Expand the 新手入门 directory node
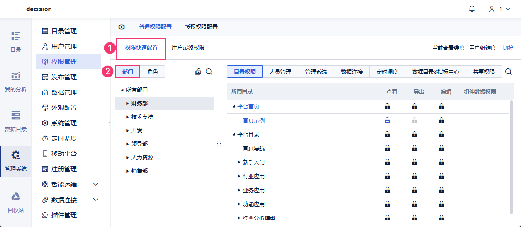 239,162
